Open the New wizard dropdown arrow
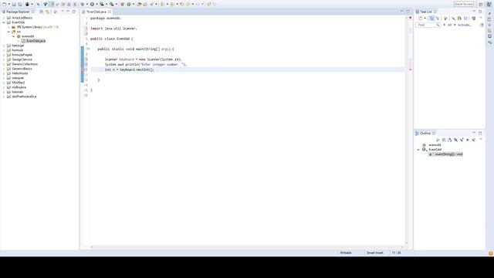Screen dimensions: 494x278 click(x=8, y=4)
